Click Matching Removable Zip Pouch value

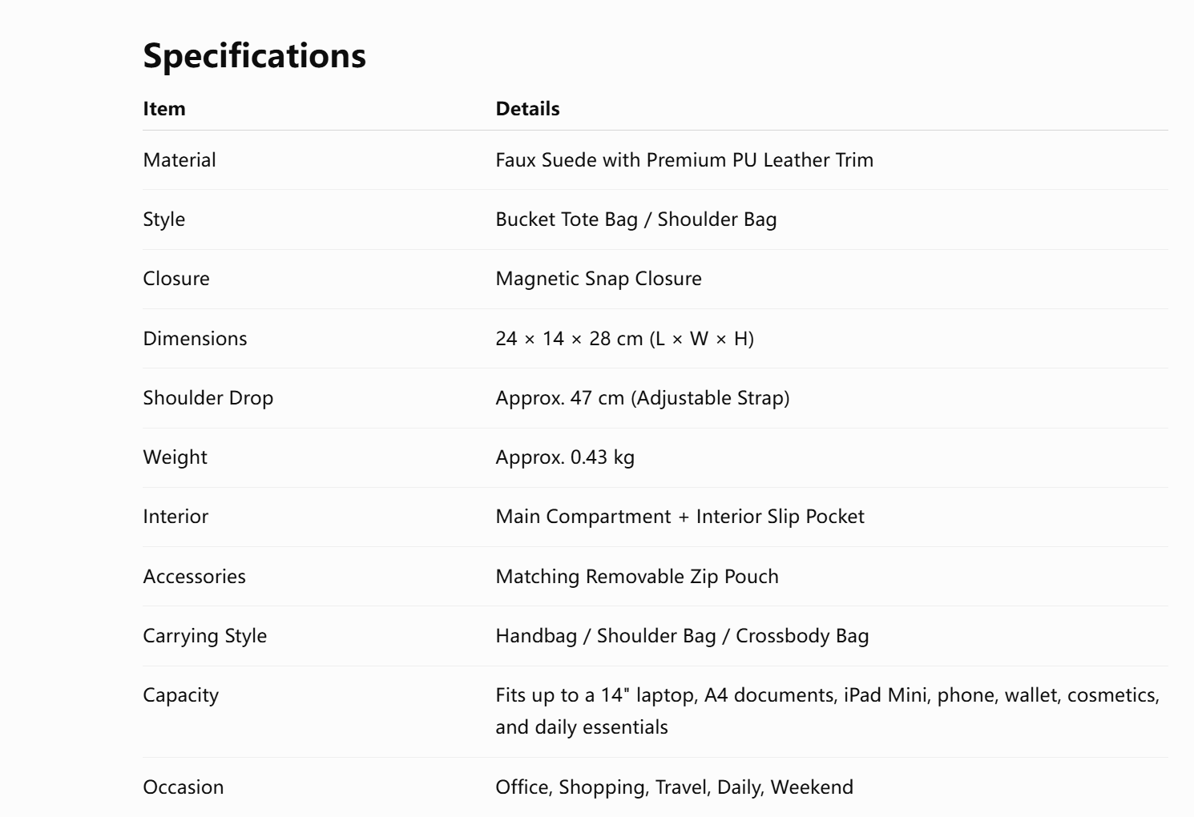click(x=637, y=577)
